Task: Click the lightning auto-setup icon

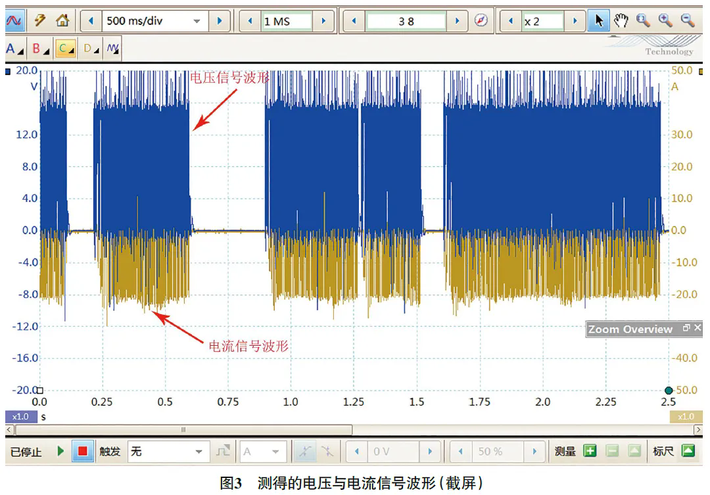Action: 40,20
